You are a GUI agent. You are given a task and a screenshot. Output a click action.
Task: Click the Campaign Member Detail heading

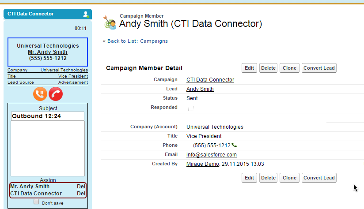coord(144,68)
